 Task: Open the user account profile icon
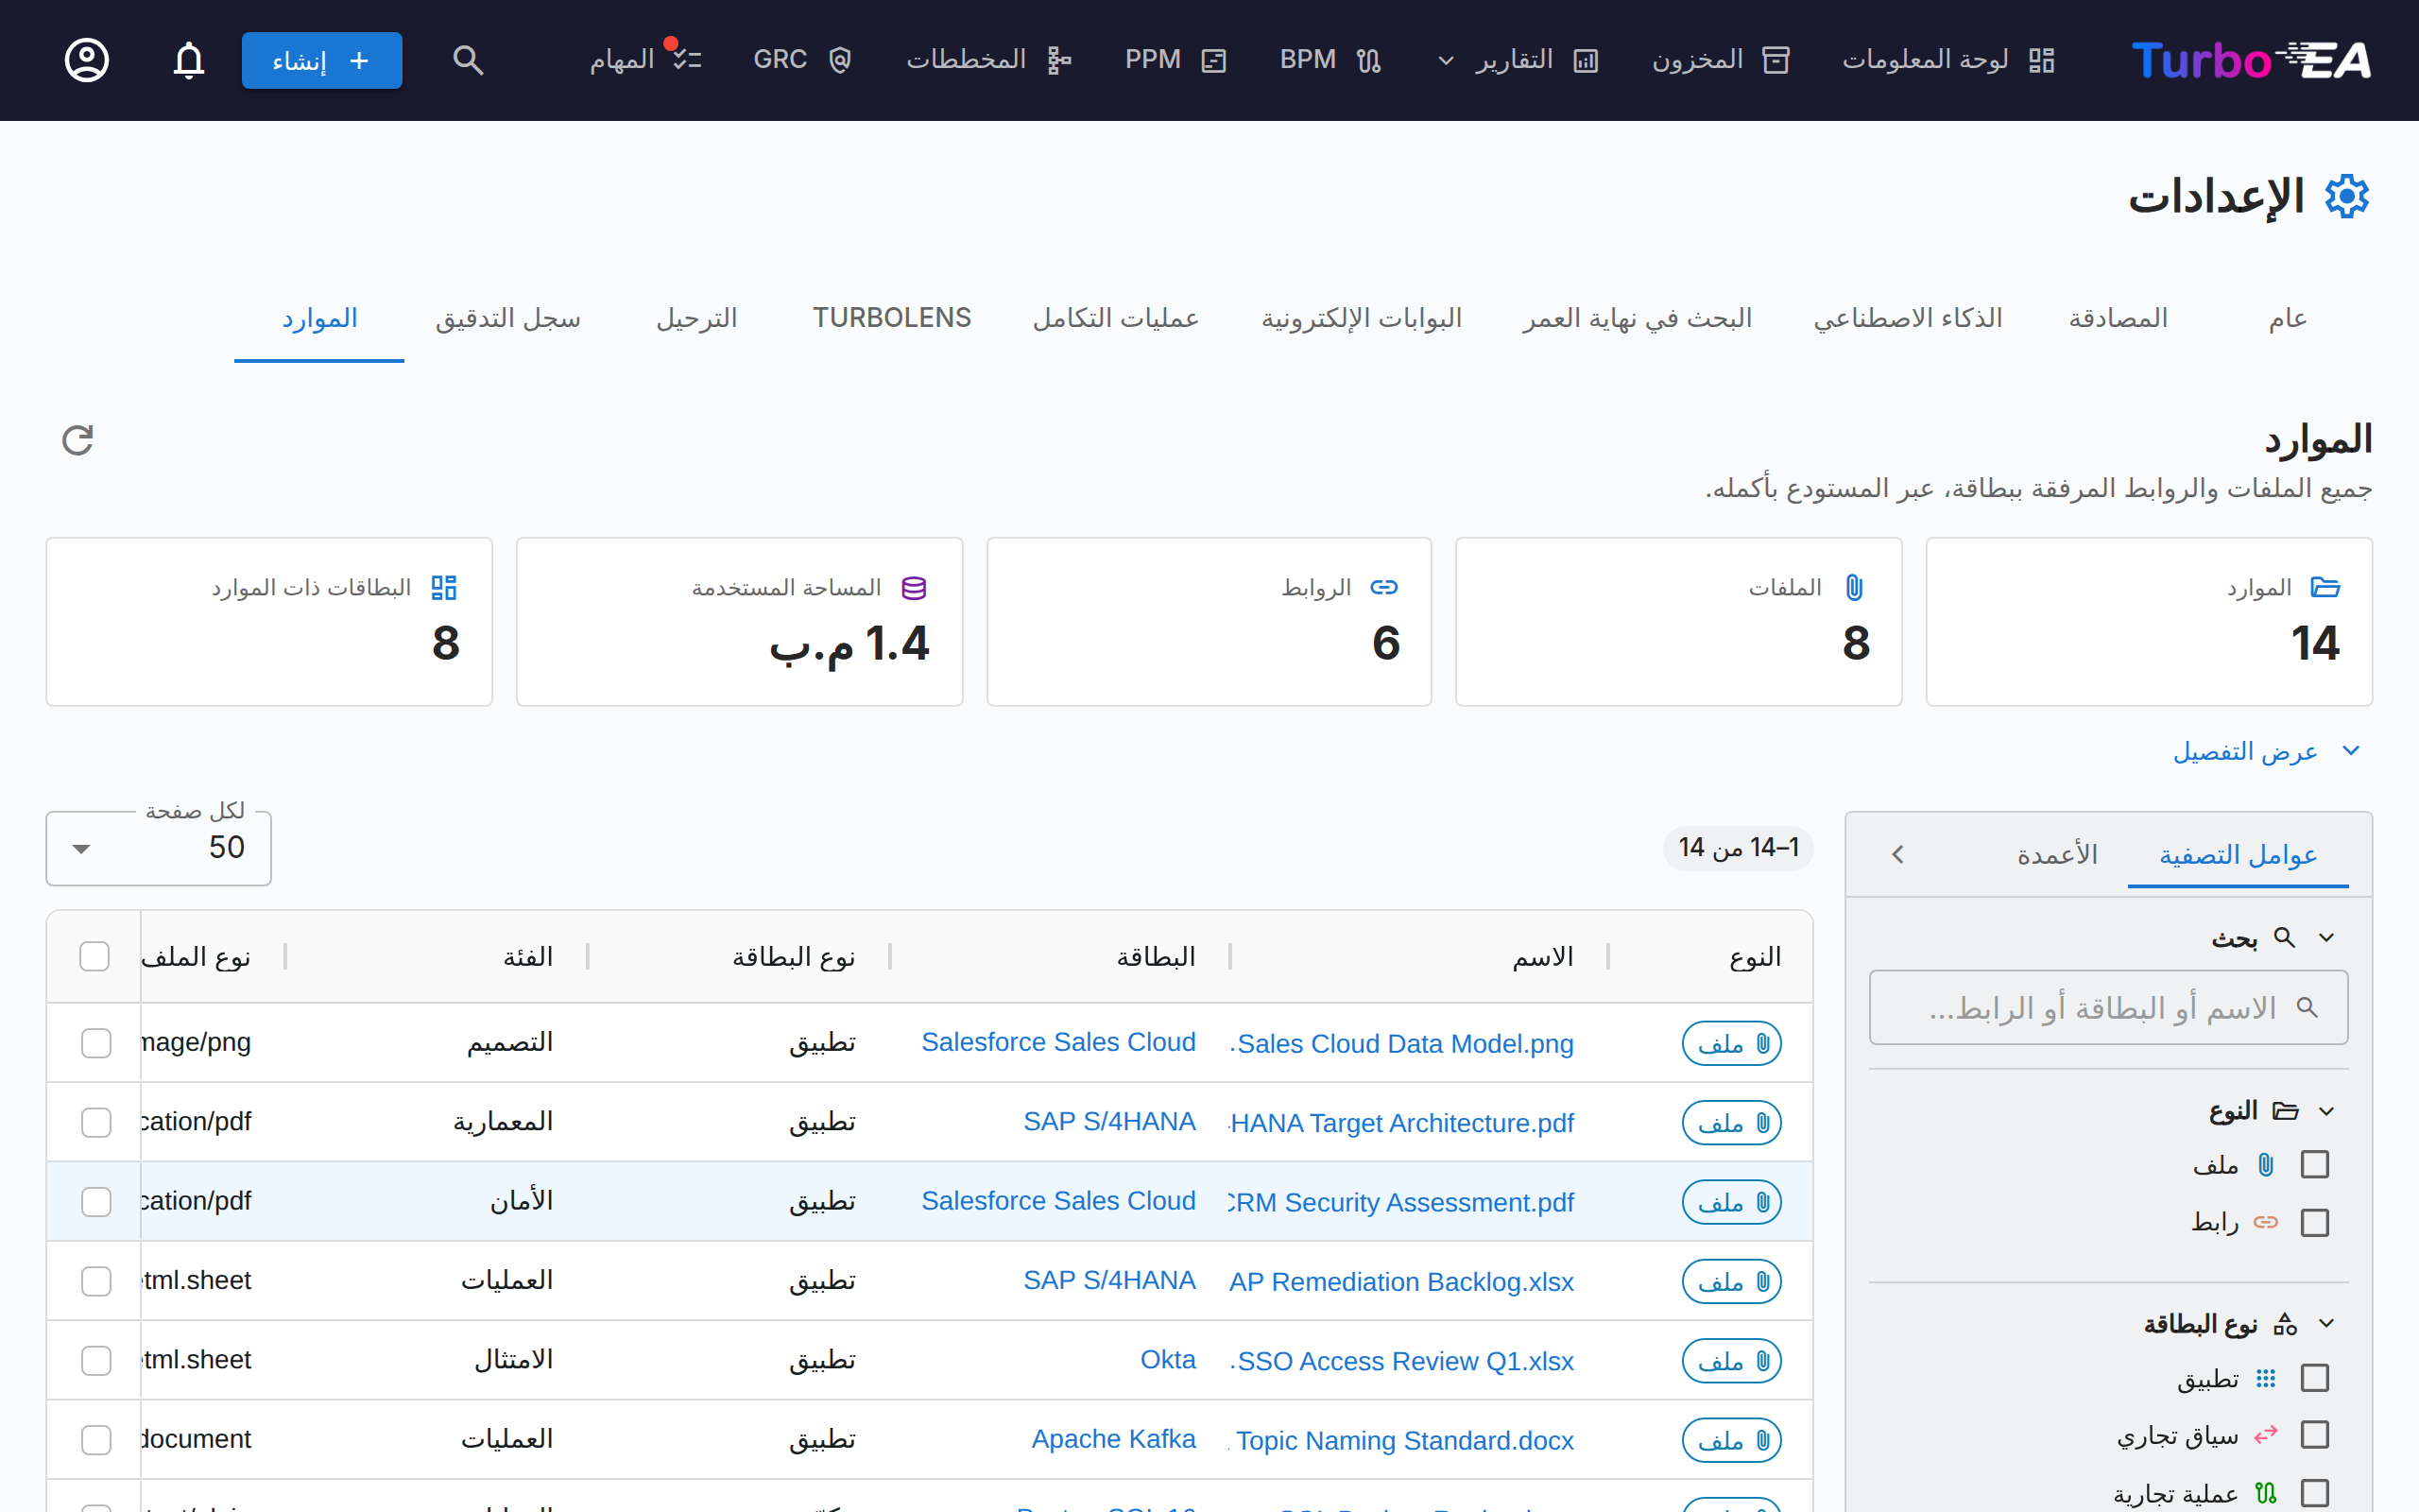(87, 60)
